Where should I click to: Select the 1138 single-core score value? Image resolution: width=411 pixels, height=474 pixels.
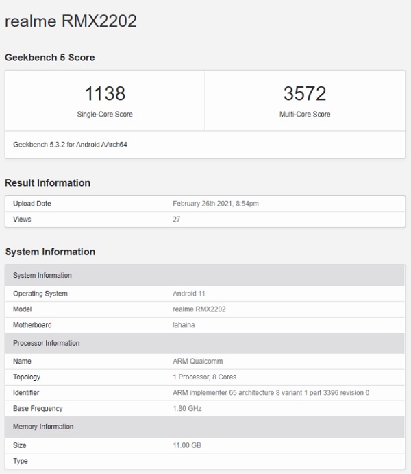pyautogui.click(x=105, y=94)
